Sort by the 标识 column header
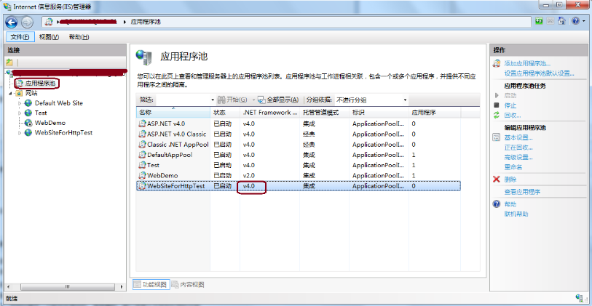The image size is (592, 306). (379, 113)
